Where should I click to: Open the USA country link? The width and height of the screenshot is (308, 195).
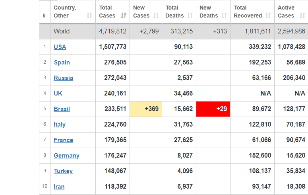[x=60, y=47]
